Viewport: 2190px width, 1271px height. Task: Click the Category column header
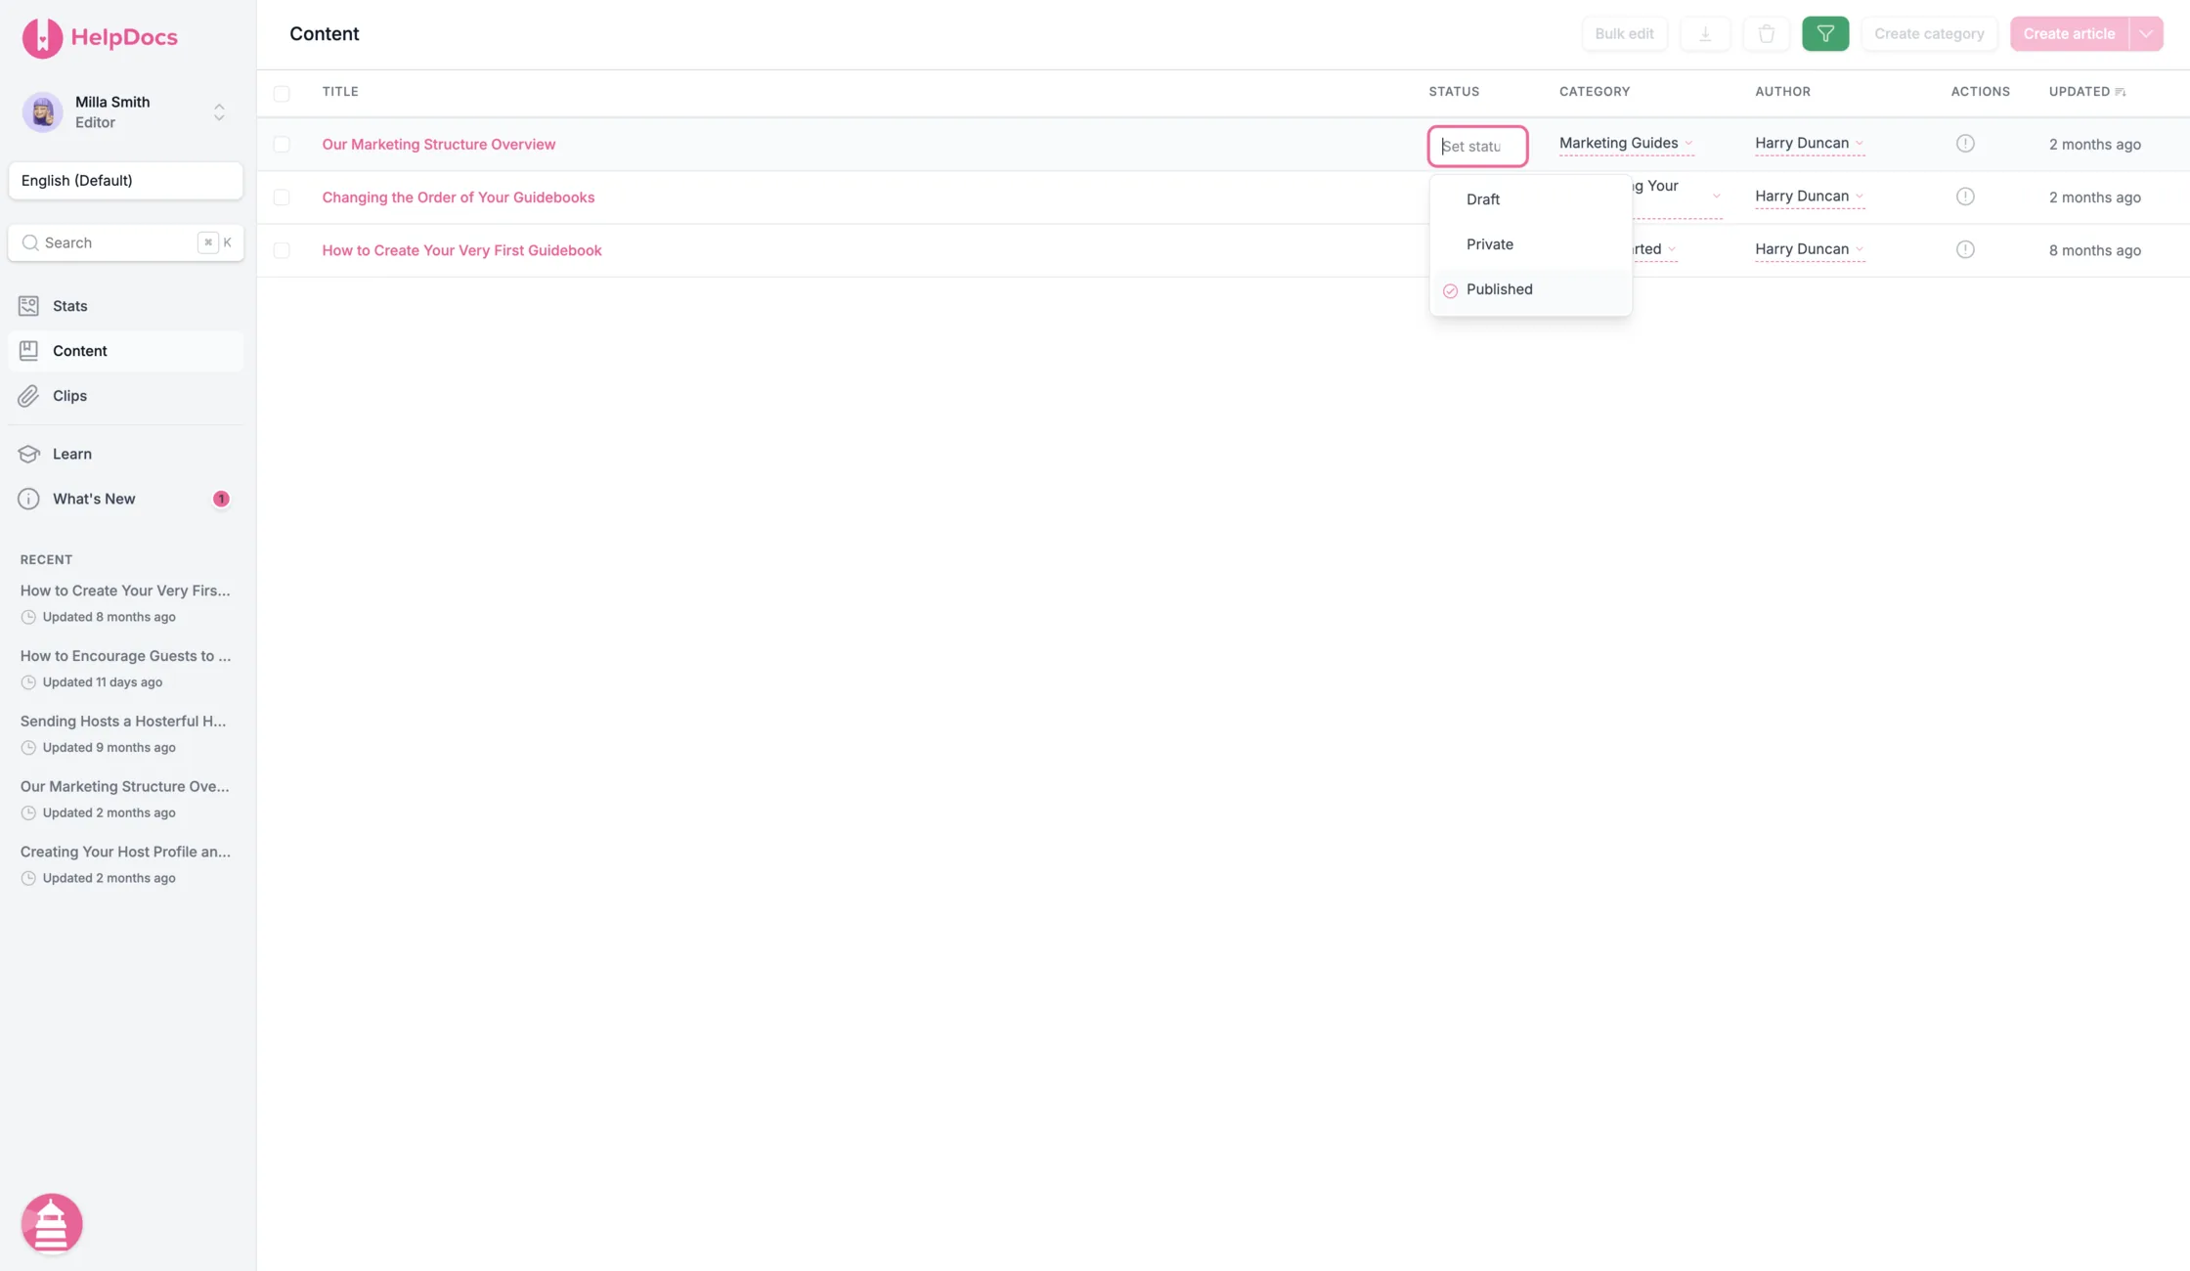coord(1595,92)
